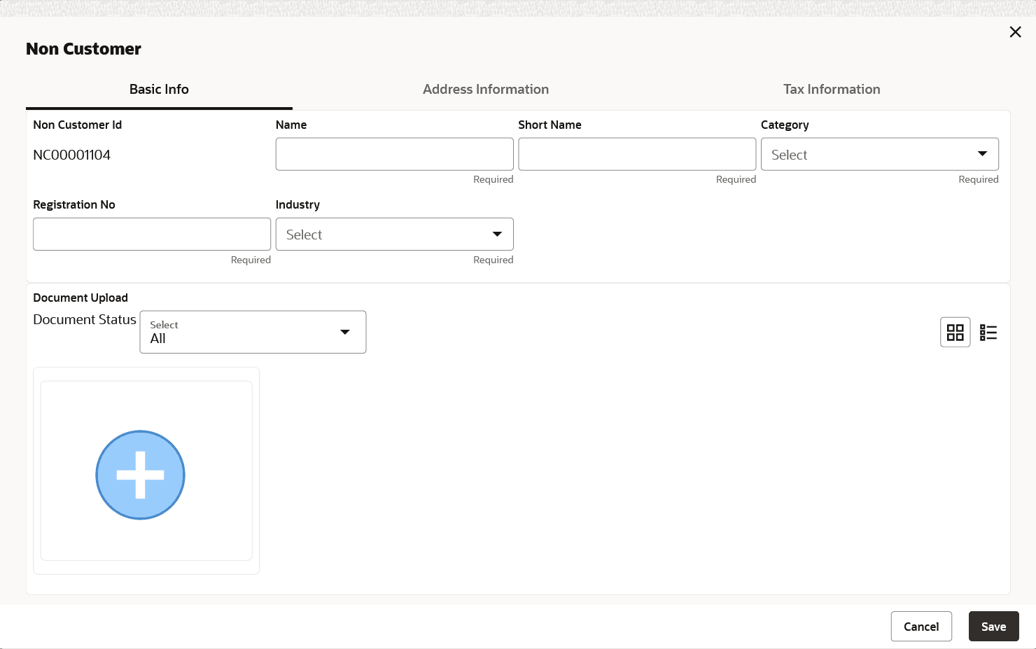Switch documents to list view
1036x649 pixels.
tap(988, 333)
